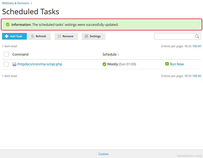Click the PHP file icon for my-script.php

[x=14, y=64]
